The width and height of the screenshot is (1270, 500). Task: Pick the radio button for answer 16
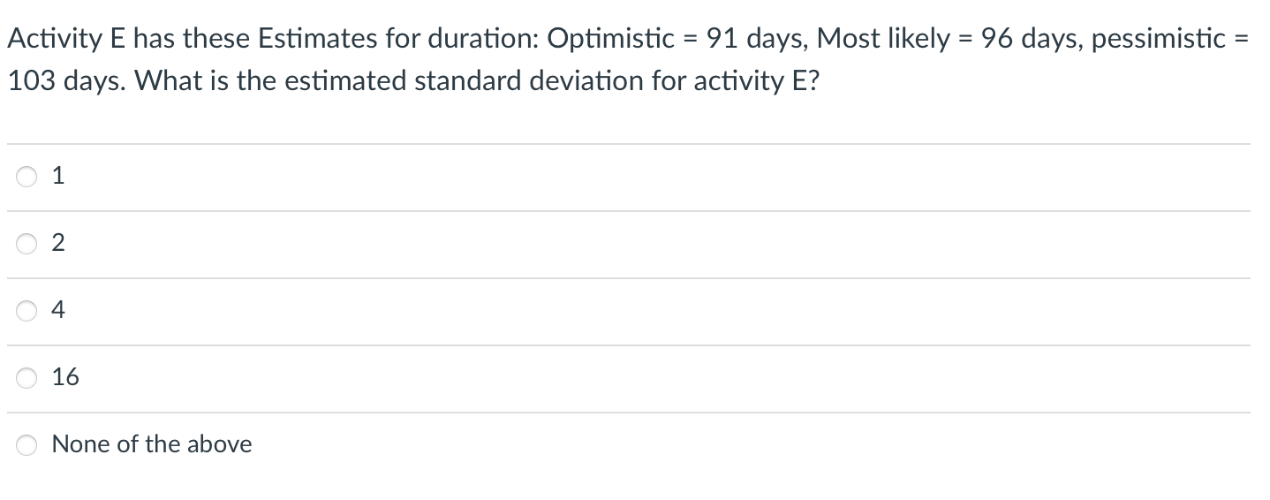[26, 378]
